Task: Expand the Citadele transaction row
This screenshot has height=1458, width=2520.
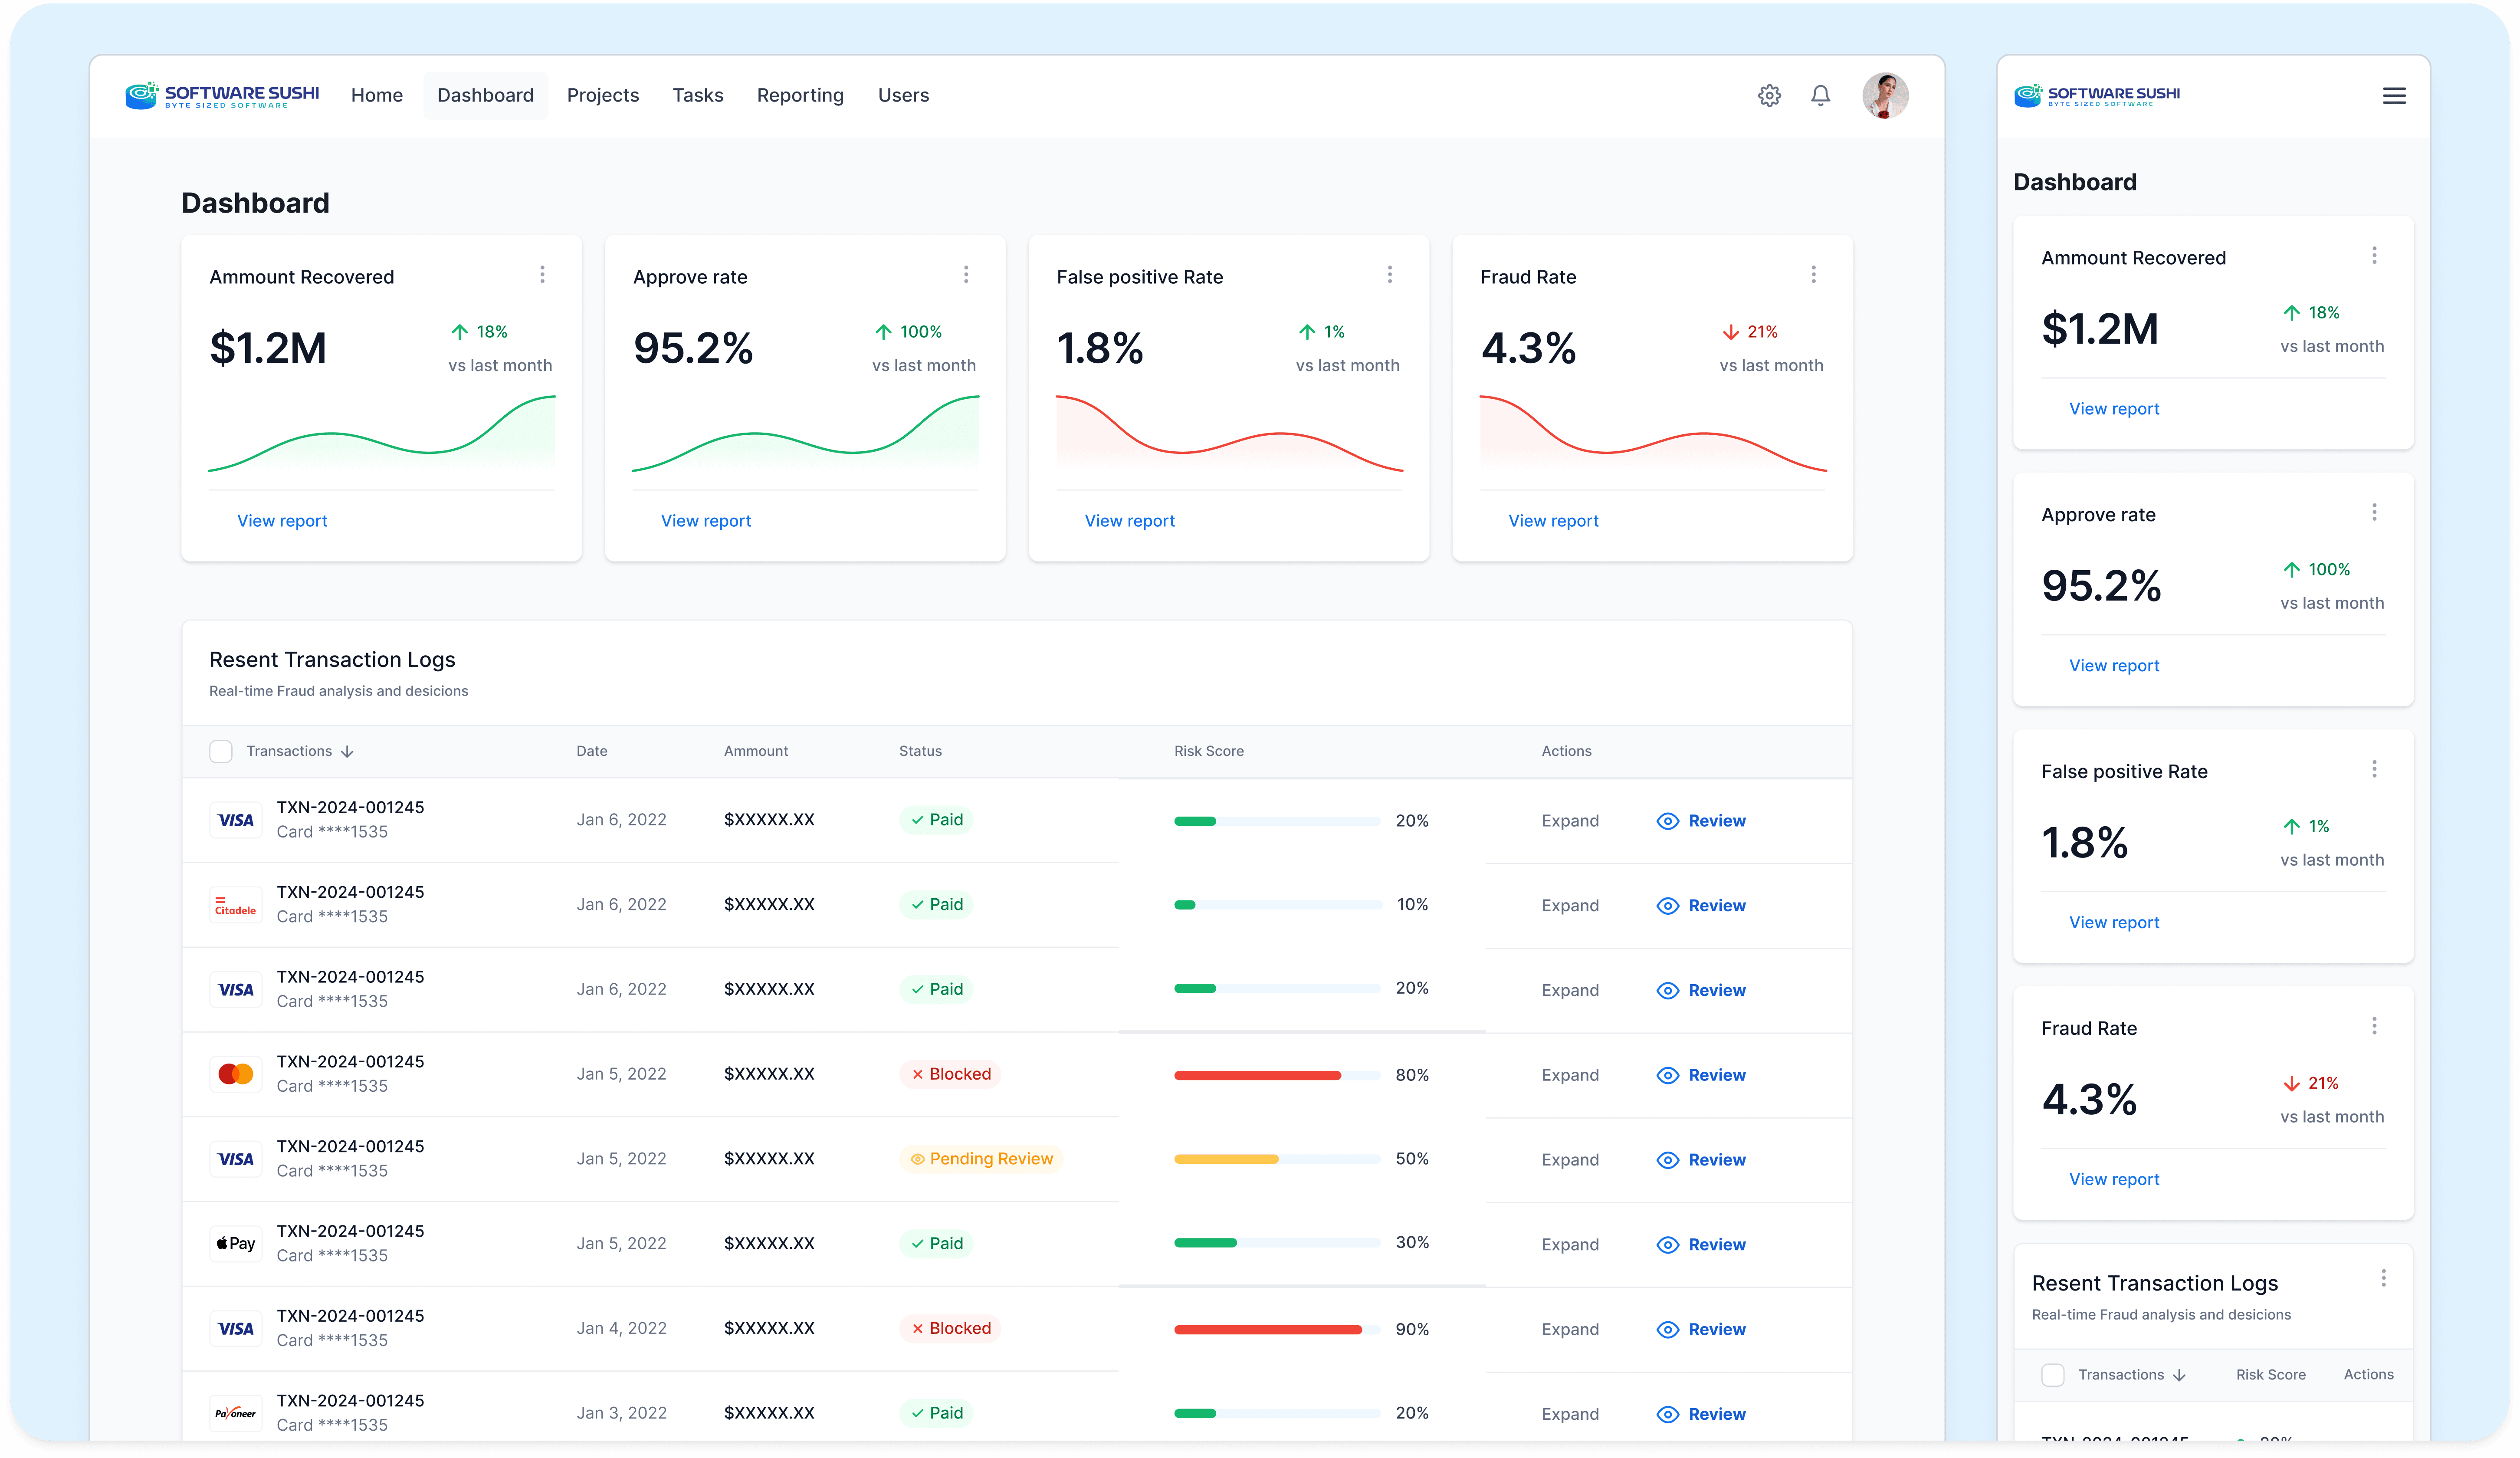Action: click(x=1569, y=905)
